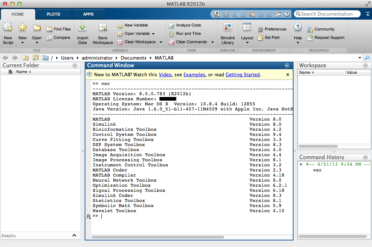Click the search icon beside the address bar

pos(367,58)
